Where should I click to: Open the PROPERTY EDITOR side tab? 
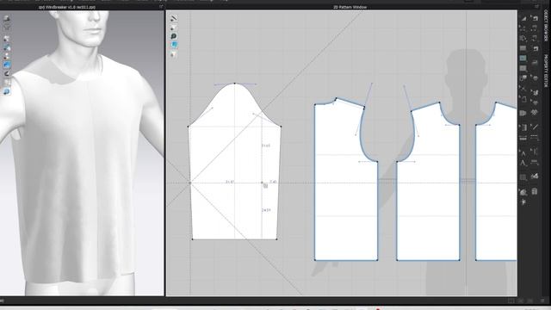546,71
